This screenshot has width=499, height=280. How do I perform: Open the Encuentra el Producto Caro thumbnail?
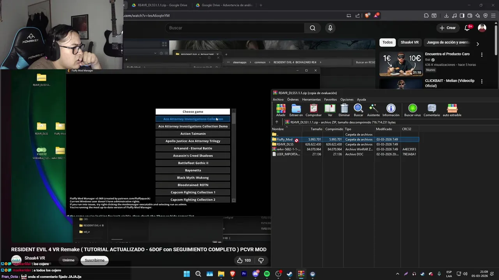pyautogui.click(x=401, y=65)
